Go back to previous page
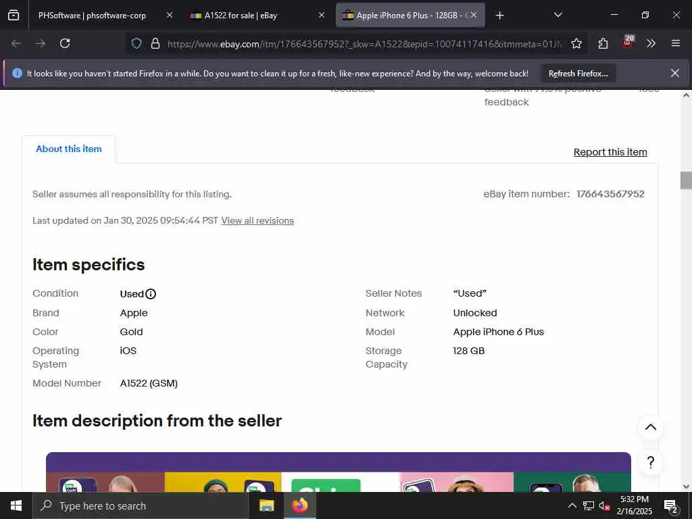The image size is (692, 519). (x=16, y=43)
